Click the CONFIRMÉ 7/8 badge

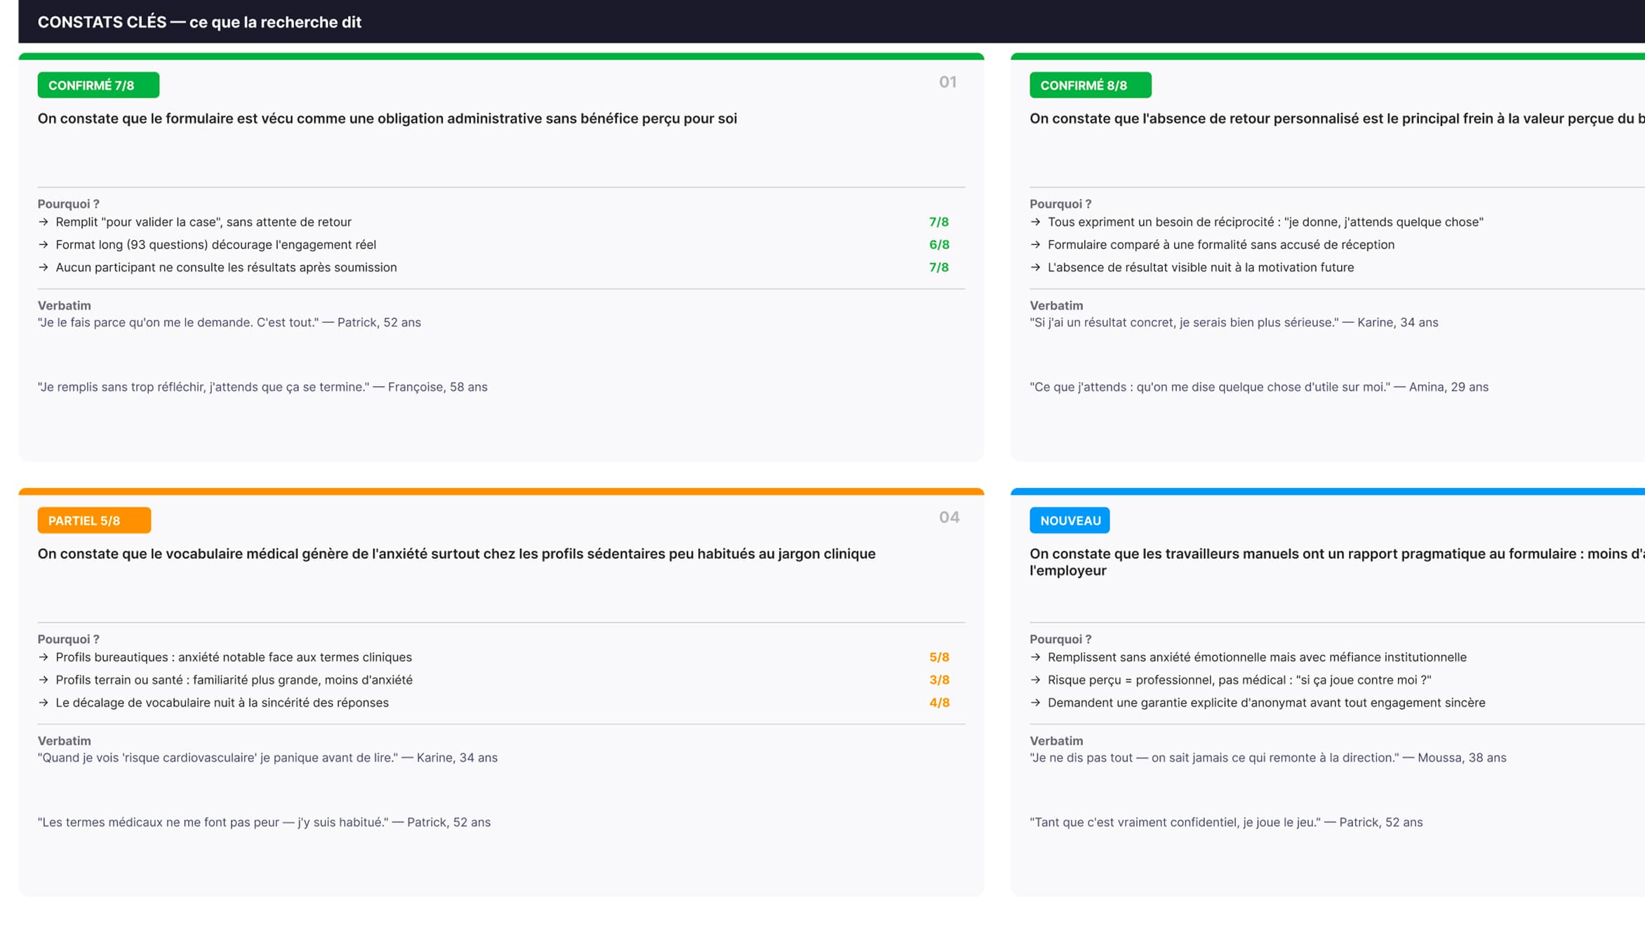point(98,85)
